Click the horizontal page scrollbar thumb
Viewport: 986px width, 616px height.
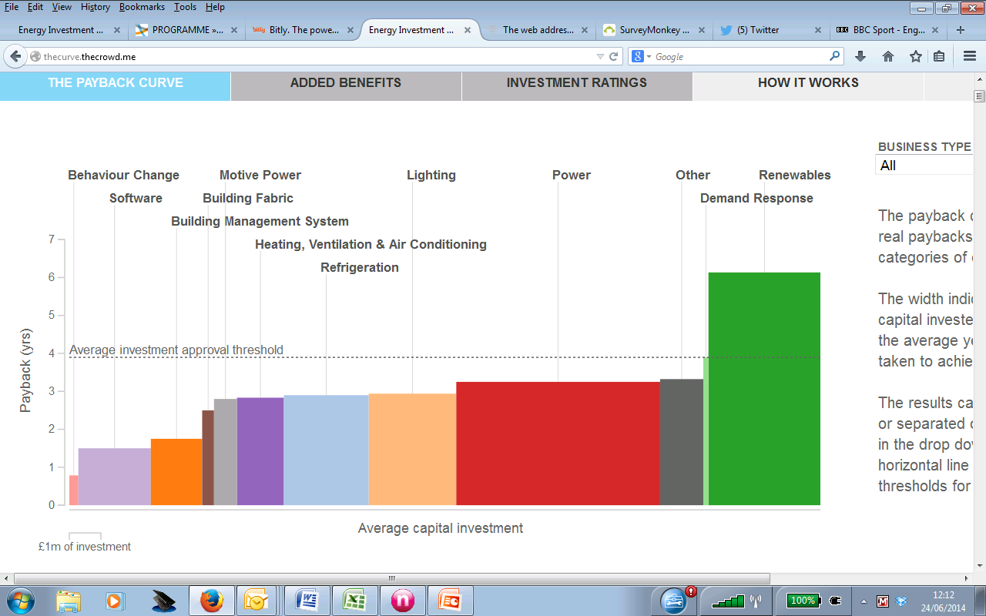pyautogui.click(x=391, y=578)
